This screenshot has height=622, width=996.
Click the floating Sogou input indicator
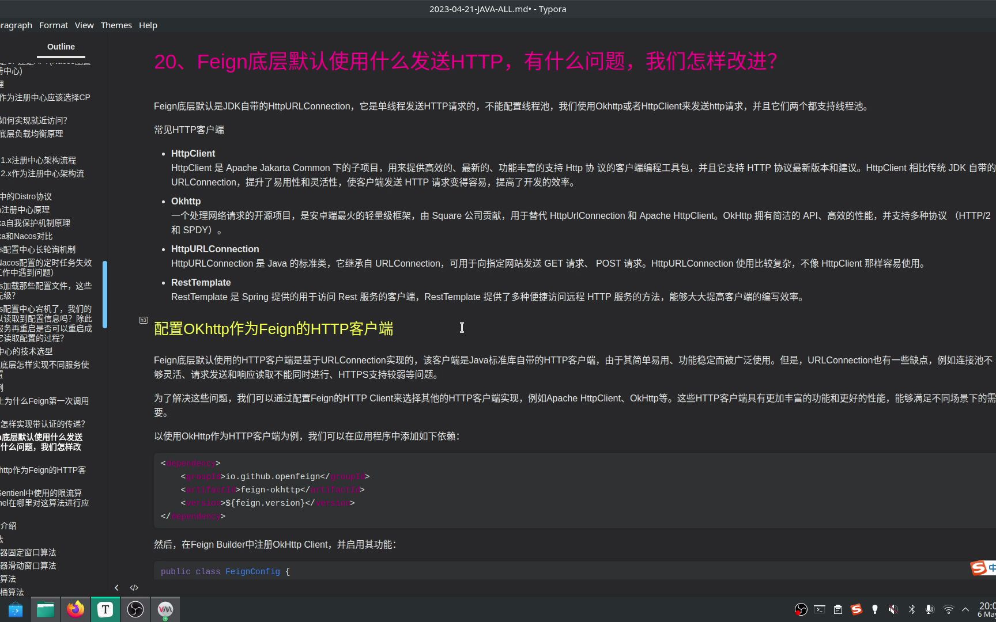(x=982, y=568)
